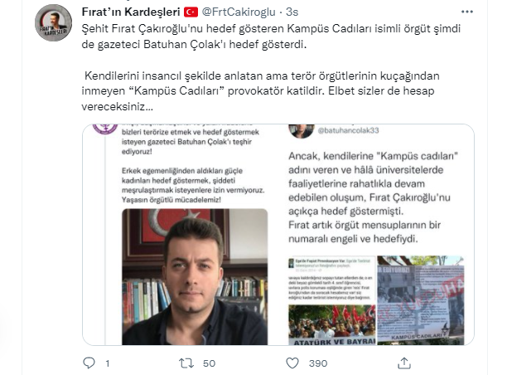Screen dimensions: 507x375
Task: Click the reply speech bubble icon
Action: [x=89, y=363]
